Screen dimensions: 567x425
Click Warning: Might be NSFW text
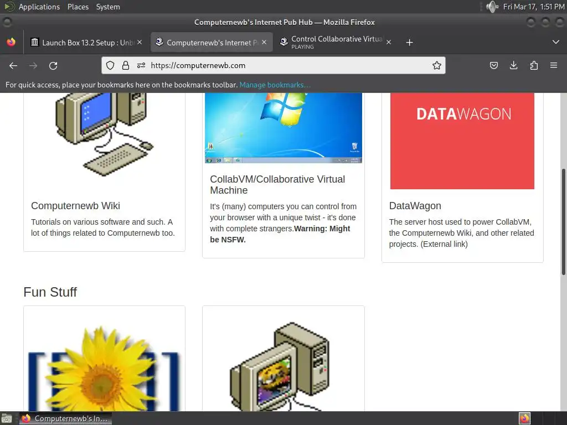(280, 234)
